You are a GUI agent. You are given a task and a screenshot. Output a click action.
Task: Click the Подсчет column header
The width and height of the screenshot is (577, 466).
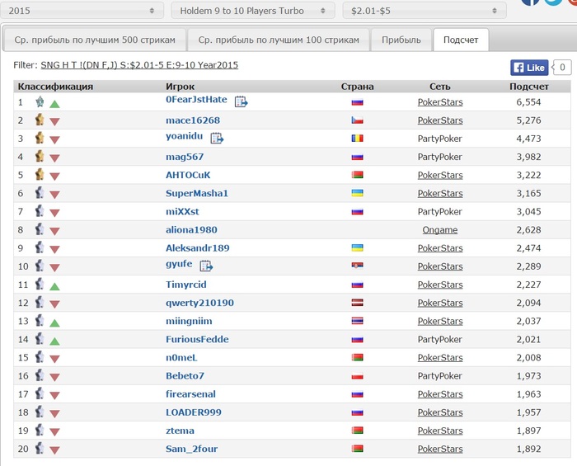(529, 87)
